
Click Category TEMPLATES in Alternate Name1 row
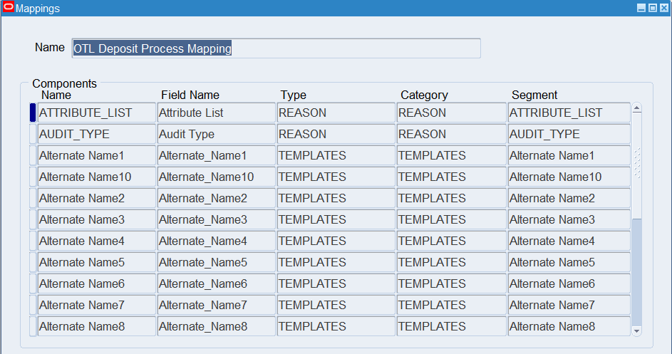(452, 155)
